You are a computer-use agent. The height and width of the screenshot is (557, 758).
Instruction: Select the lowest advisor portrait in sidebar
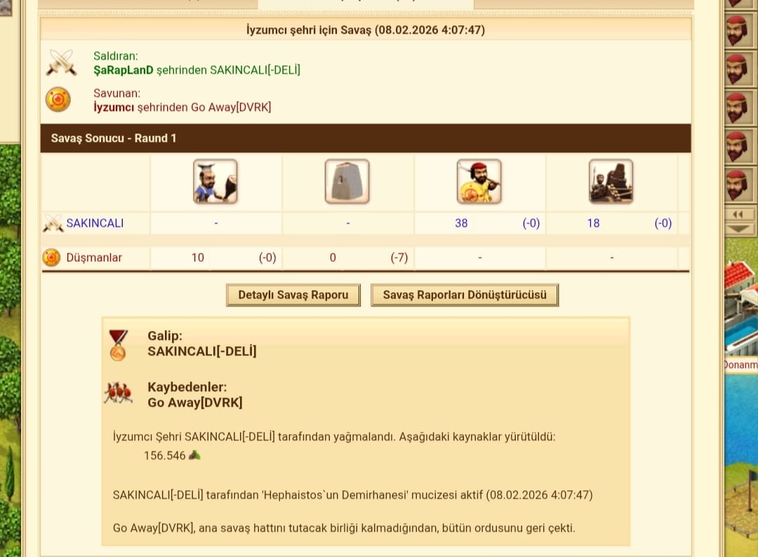737,184
